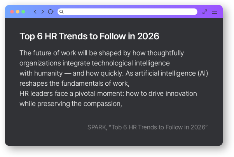
Task: Expand the window with the diagonal arrows icon
Action: tap(205, 12)
